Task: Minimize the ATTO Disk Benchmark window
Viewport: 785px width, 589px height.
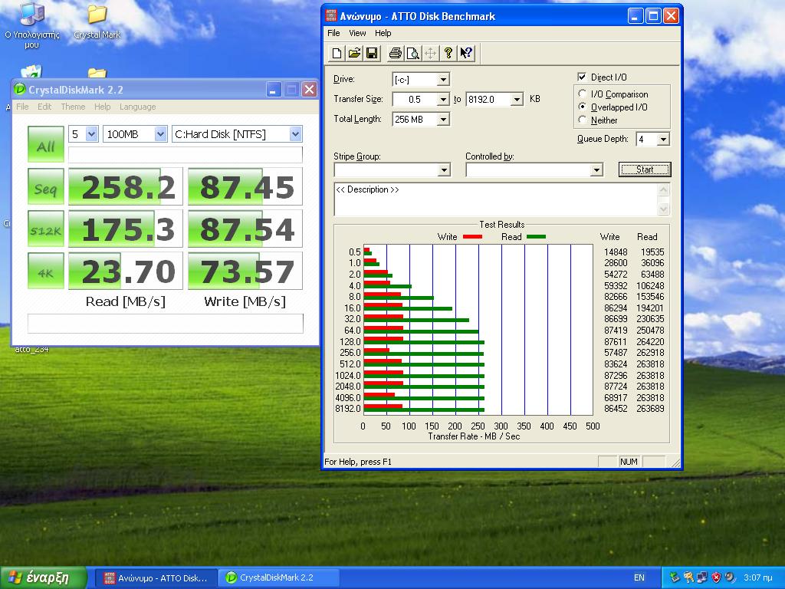Action: point(636,16)
